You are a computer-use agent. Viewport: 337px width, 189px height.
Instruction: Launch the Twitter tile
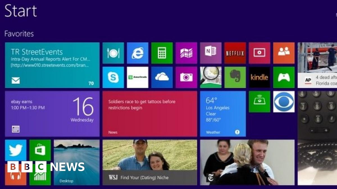tap(15, 150)
